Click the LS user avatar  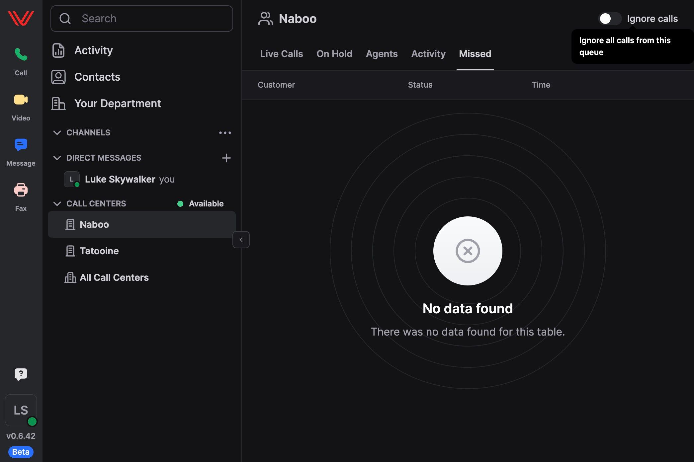pos(21,410)
